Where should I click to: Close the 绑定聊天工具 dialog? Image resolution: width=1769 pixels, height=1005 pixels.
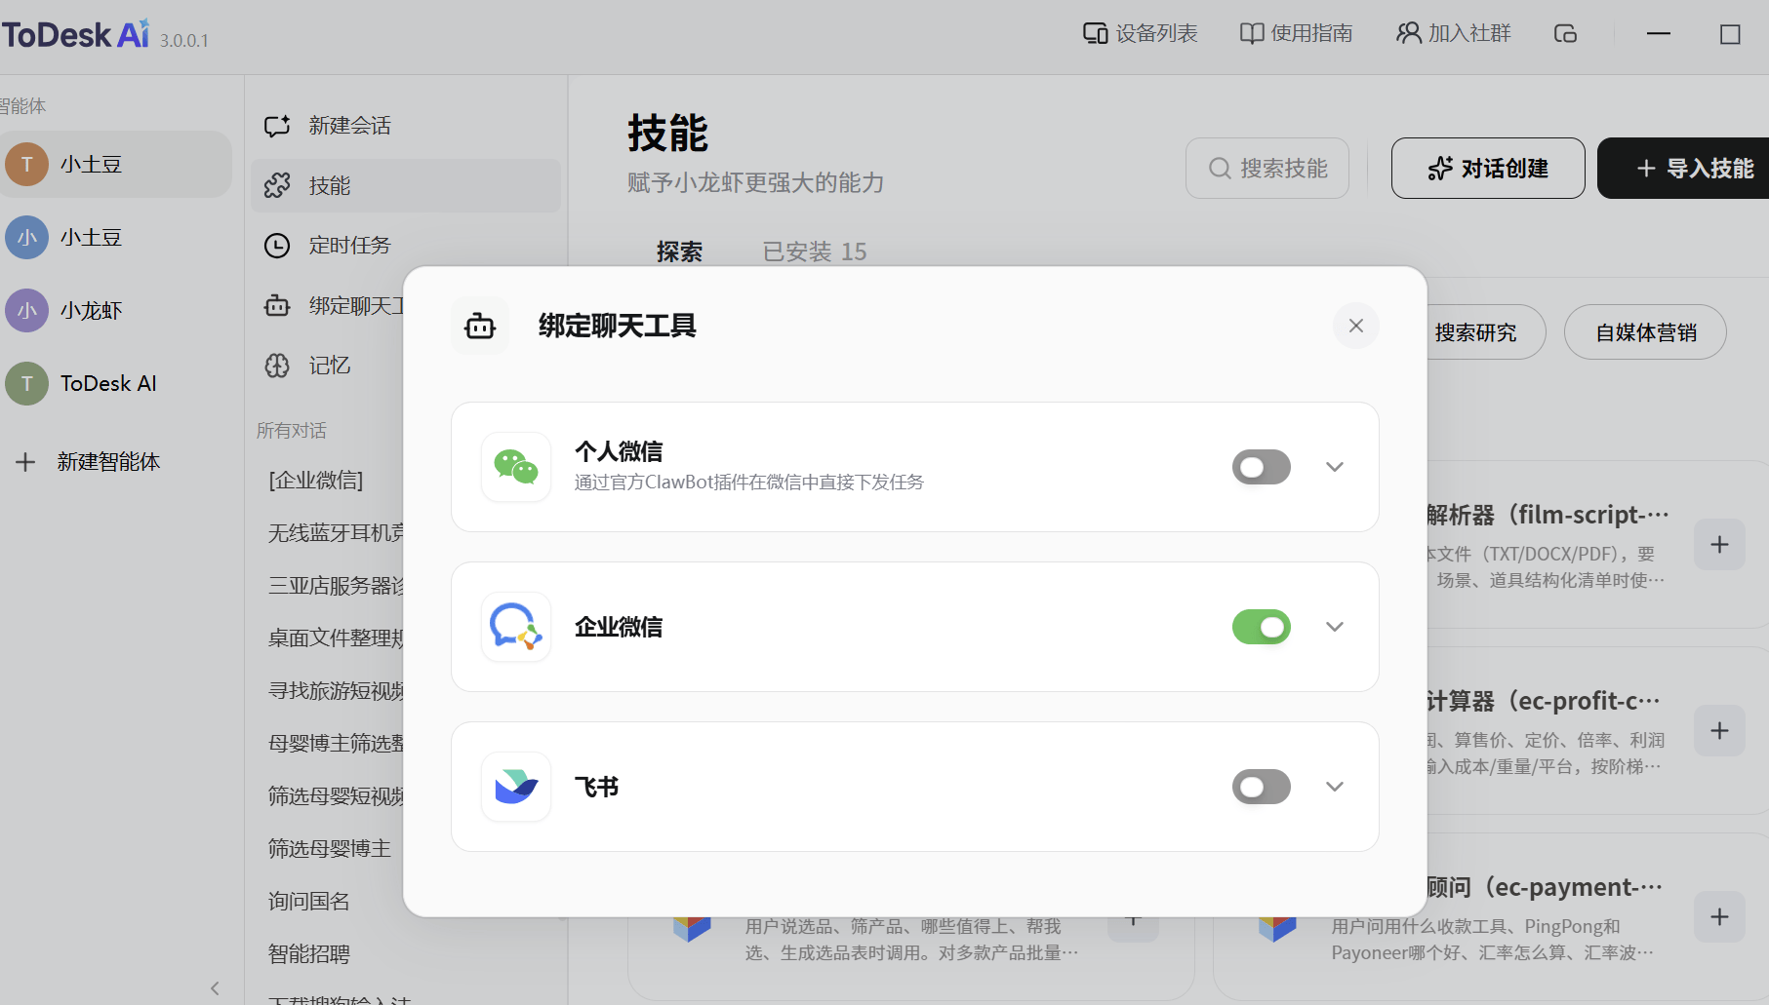click(x=1356, y=326)
